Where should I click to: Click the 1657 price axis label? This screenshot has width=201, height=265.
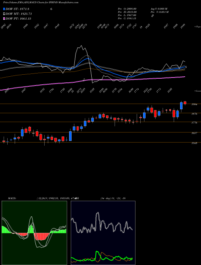(x=194, y=133)
